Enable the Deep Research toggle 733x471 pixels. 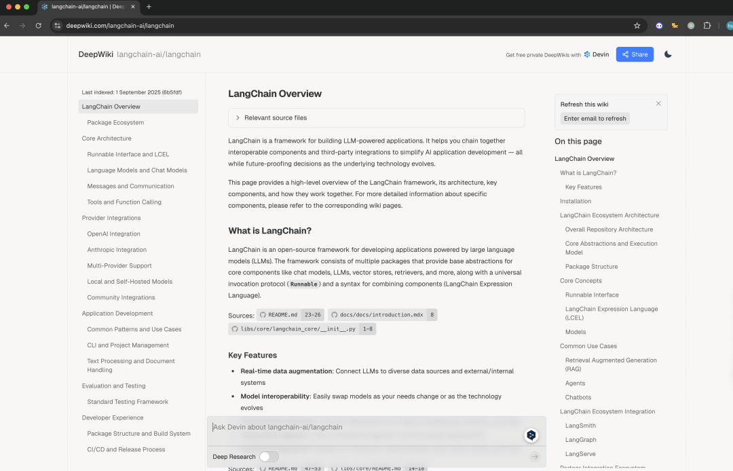point(269,457)
